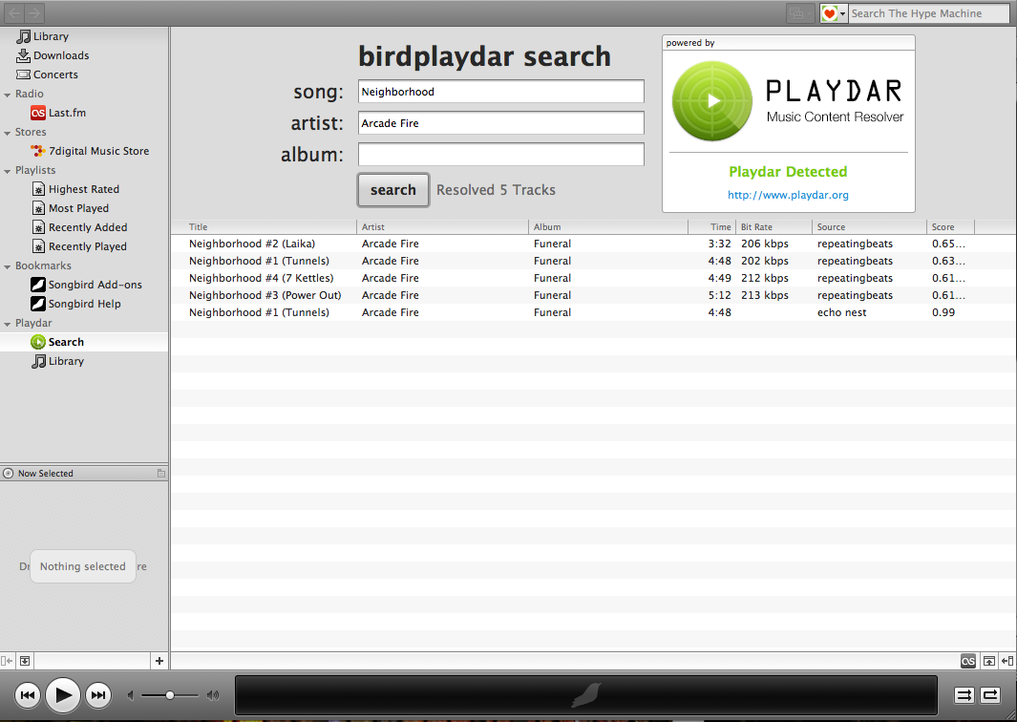Image resolution: width=1017 pixels, height=722 pixels.
Task: Sort results by Artist column
Action: pos(442,227)
